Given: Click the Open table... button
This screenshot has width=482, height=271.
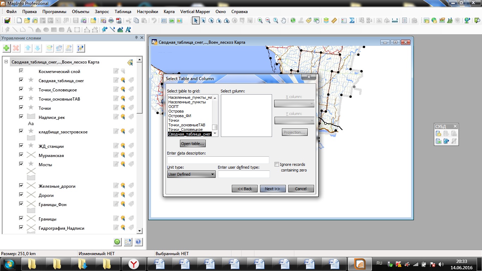Looking at the screenshot, I should [x=192, y=144].
